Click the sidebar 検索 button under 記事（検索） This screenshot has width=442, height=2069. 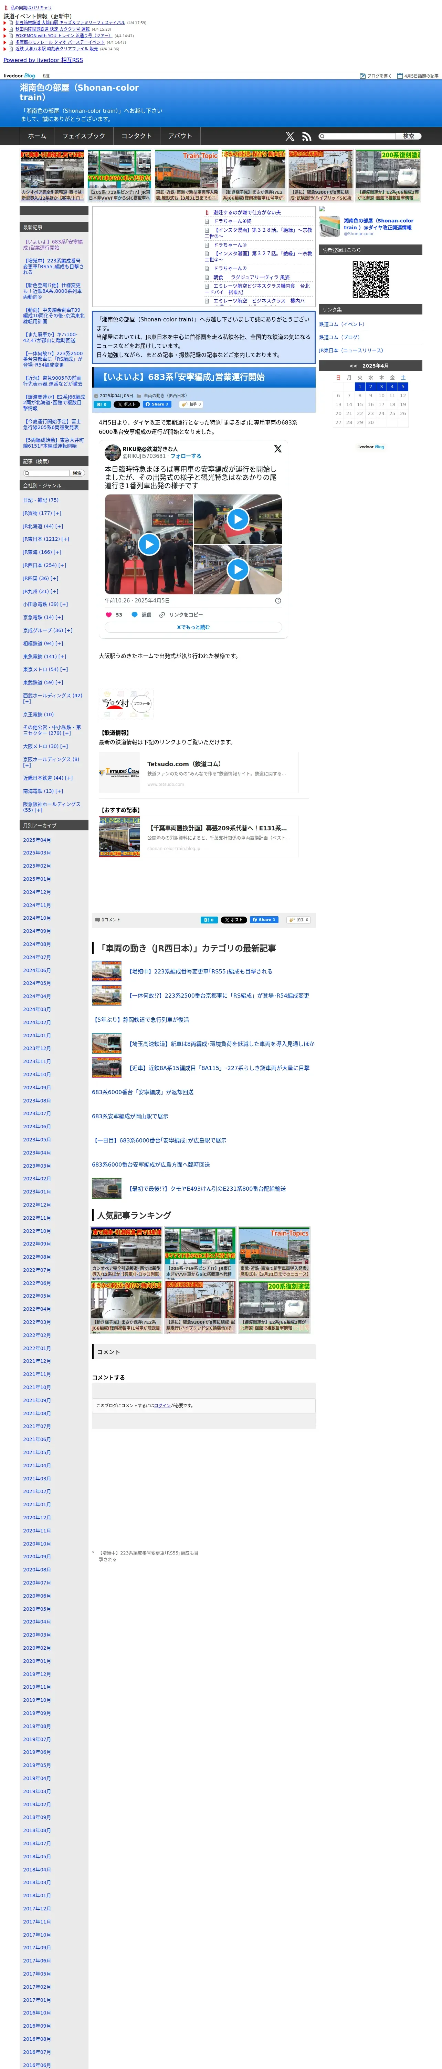point(77,473)
